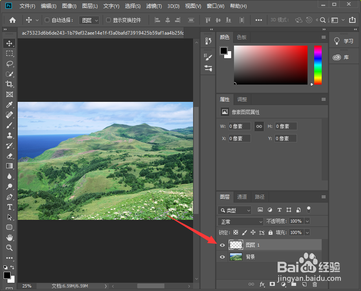
Task: Enable the 显示变换控件 checkbox
Action: (108, 20)
